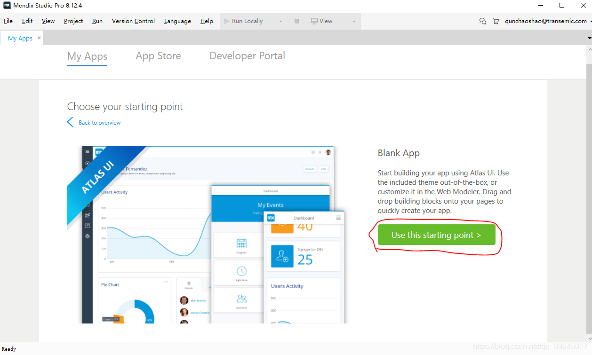The image size is (592, 355).
Task: Open the Version Control menu
Action: point(133,21)
